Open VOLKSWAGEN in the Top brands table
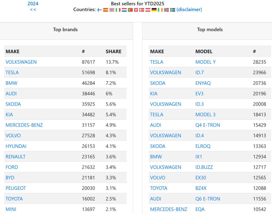 click(21, 62)
